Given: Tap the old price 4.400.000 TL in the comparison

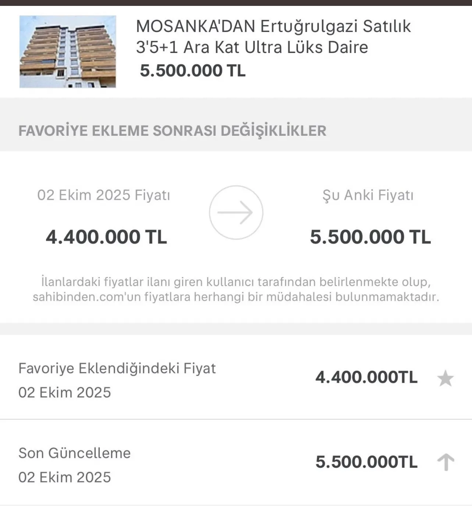Looking at the screenshot, I should point(106,237).
